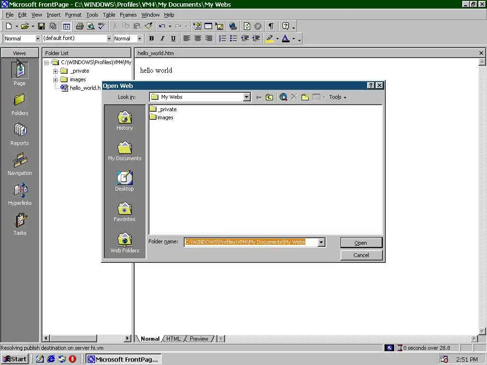Click the Start button
487x365 pixels.
(x=15, y=359)
